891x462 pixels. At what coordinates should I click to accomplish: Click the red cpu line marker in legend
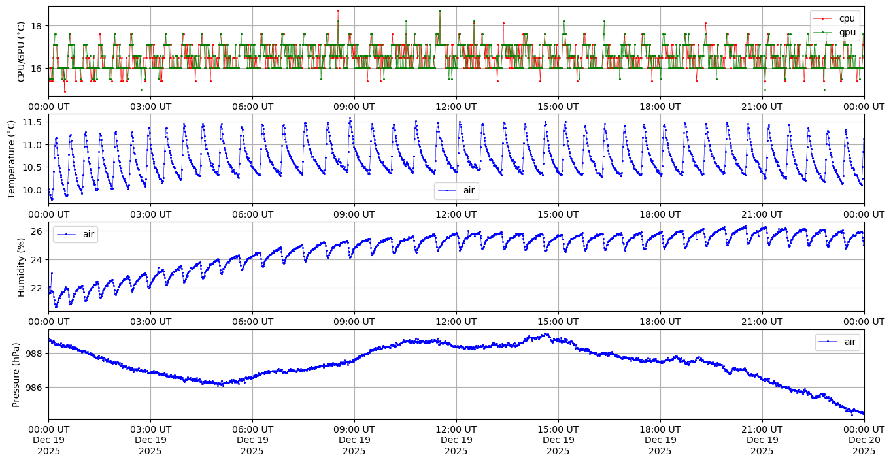click(x=824, y=18)
